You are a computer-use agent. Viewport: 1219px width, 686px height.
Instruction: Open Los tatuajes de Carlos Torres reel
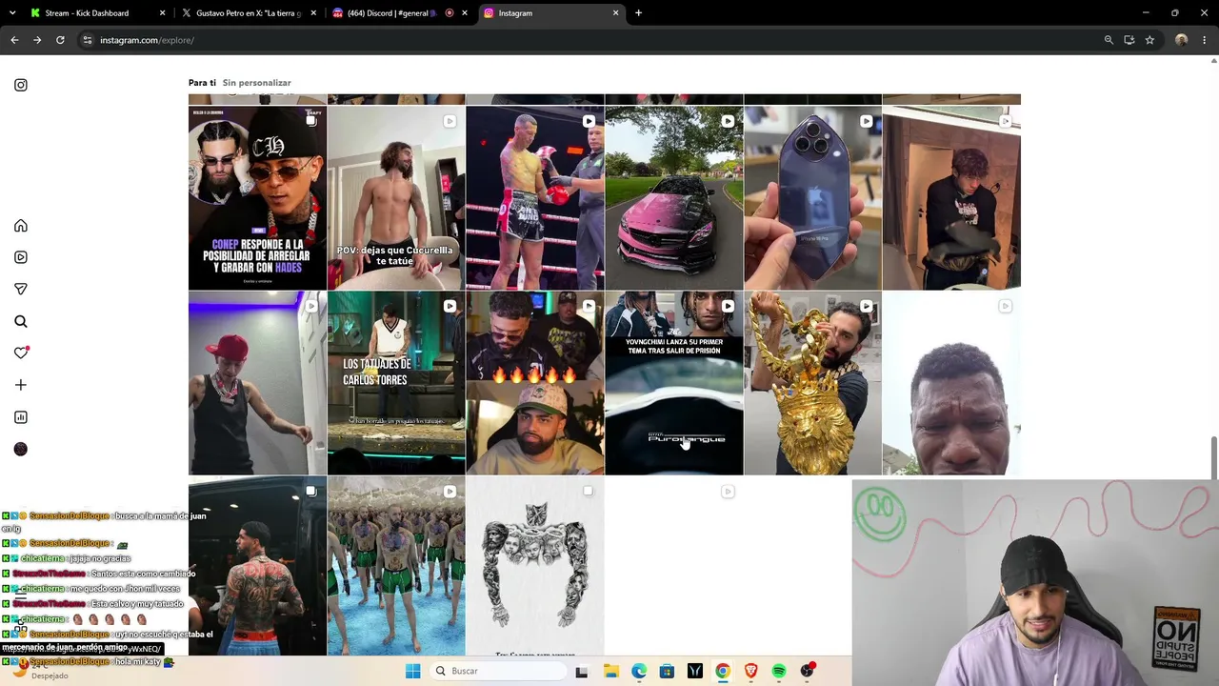[x=396, y=383]
